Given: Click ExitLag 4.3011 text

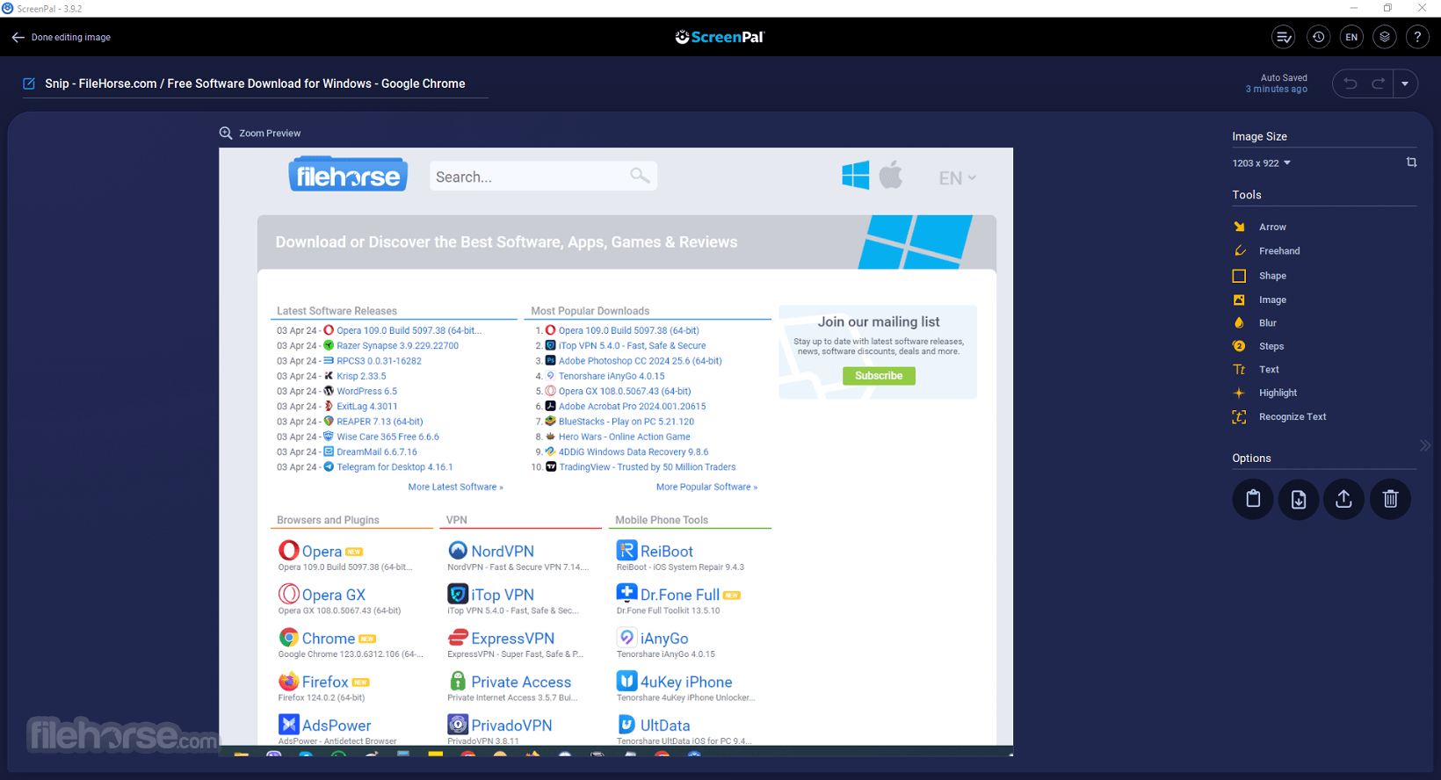Looking at the screenshot, I should [367, 407].
